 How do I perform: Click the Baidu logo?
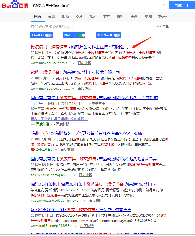point(15,5)
